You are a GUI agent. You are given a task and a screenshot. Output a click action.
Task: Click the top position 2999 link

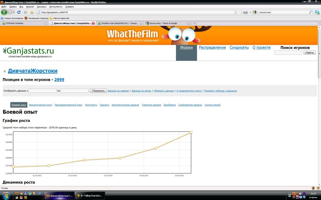point(59,80)
